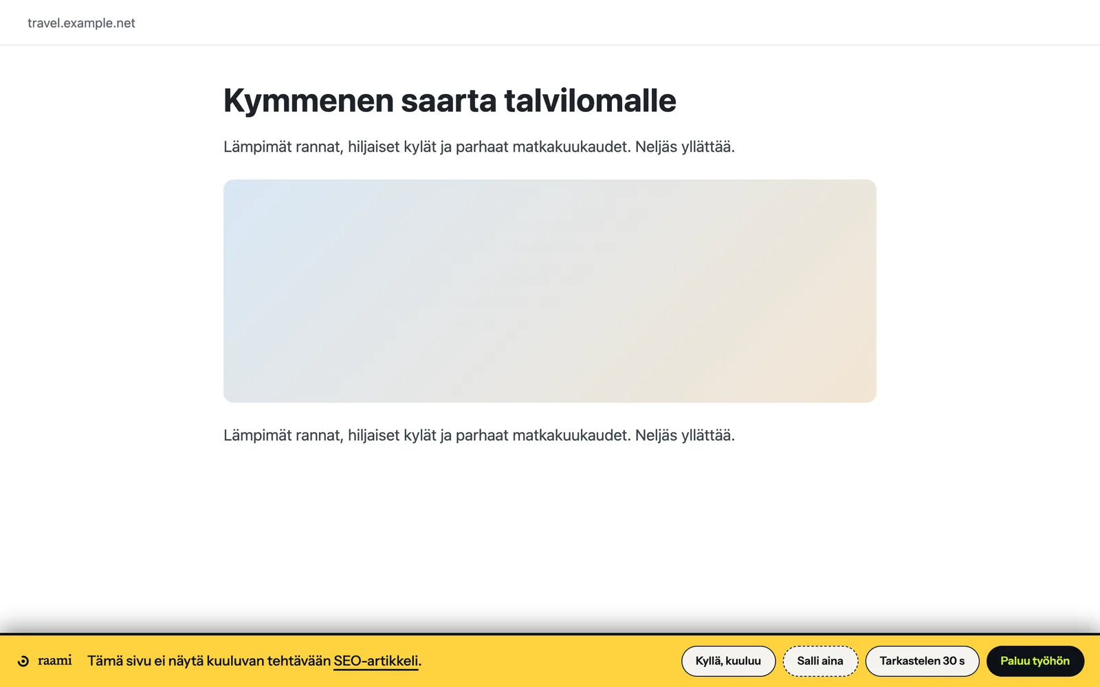The height and width of the screenshot is (687, 1100).
Task: Hit the 'Paluu työhön' button
Action: coord(1035,661)
